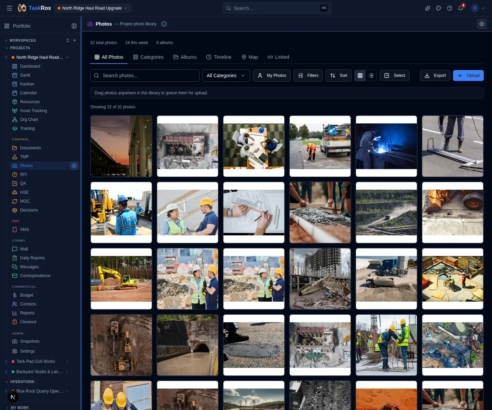Click the TaskRox logo
This screenshot has width=492, height=410.
[35, 8]
